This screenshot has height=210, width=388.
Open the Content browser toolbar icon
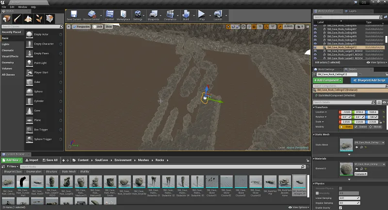[x=110, y=16]
